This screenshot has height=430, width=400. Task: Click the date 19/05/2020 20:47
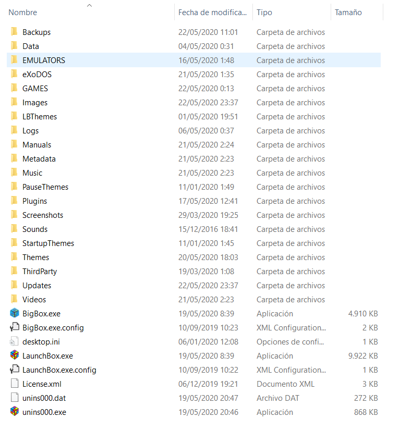[208, 398]
